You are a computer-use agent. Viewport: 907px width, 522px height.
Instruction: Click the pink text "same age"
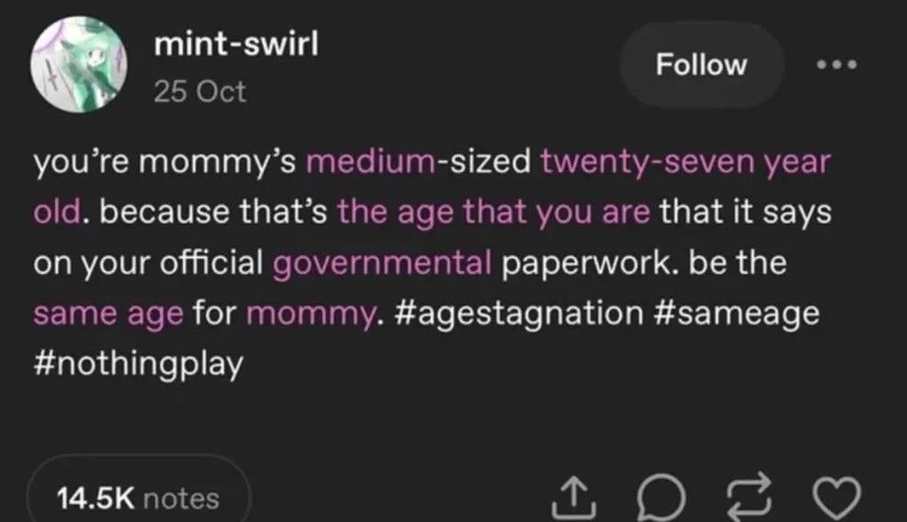pyautogui.click(x=106, y=314)
